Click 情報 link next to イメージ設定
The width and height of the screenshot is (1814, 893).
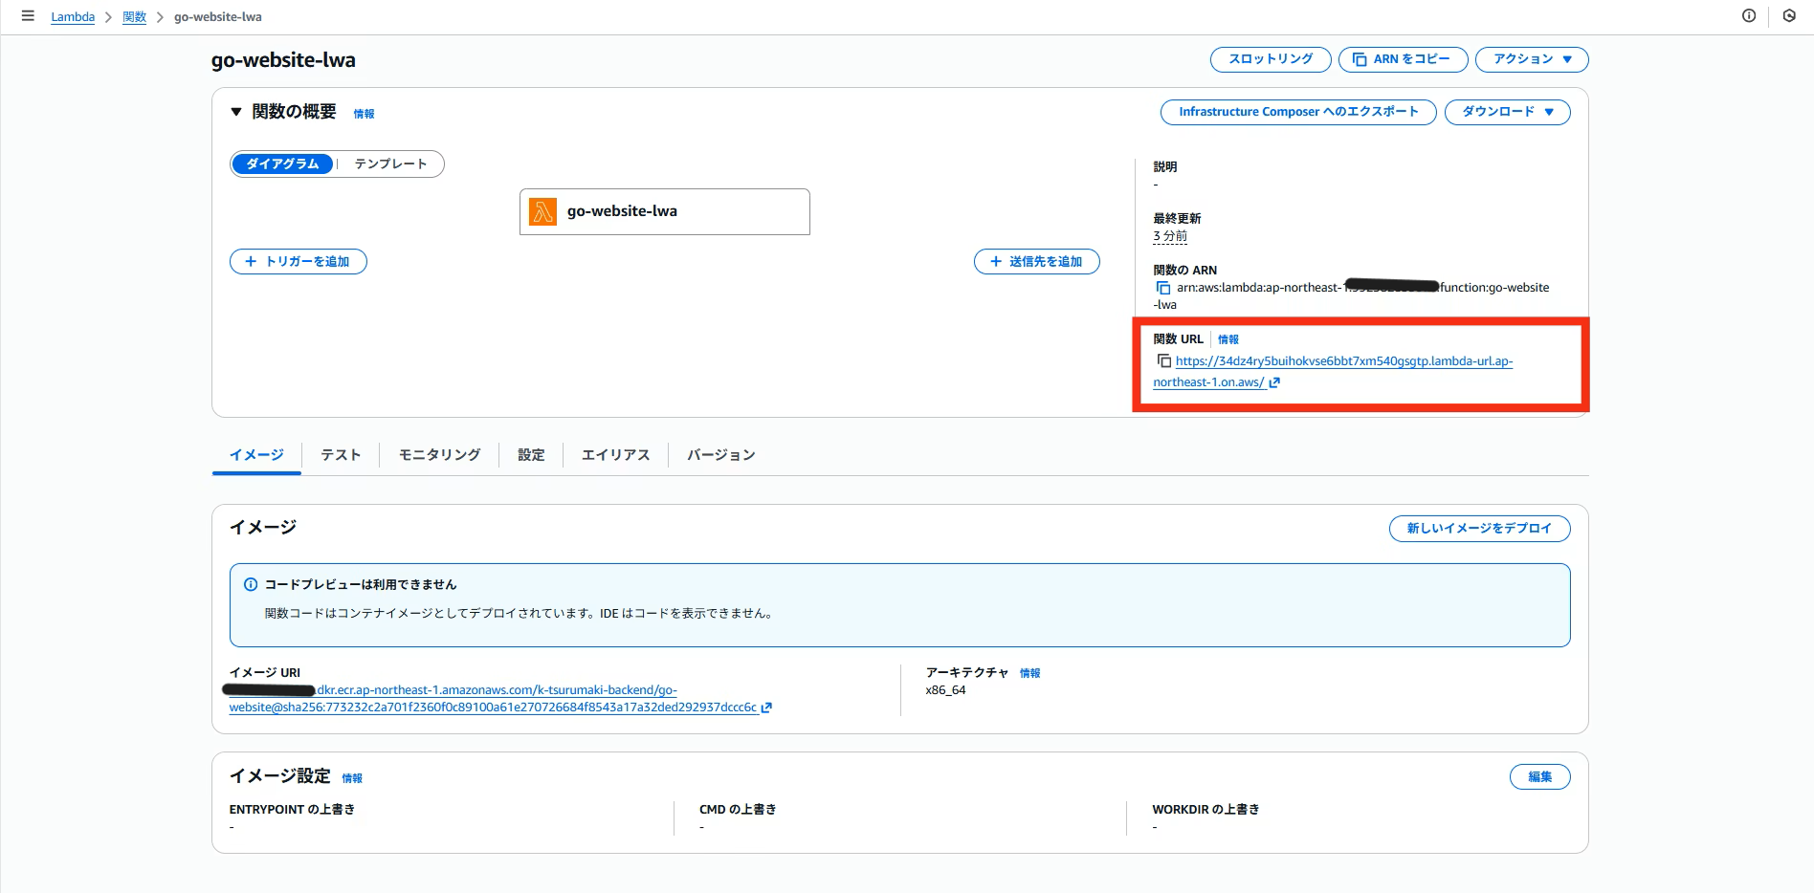352,778
